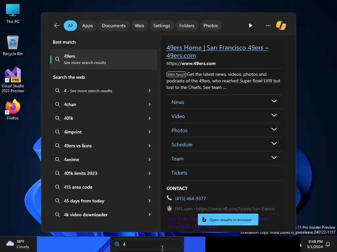Open arrow next to 401k suggestion

click(150, 118)
